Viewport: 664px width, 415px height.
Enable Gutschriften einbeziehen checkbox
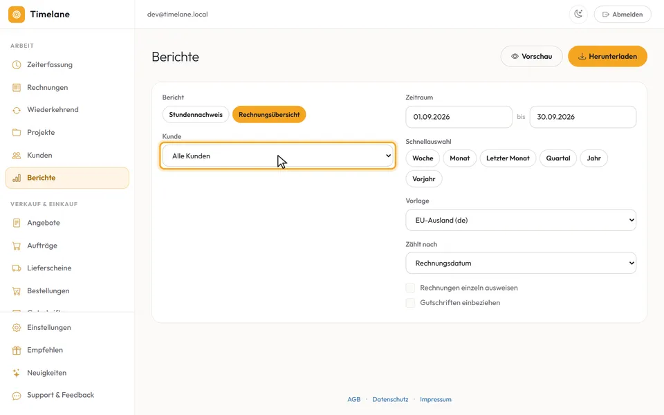point(410,303)
